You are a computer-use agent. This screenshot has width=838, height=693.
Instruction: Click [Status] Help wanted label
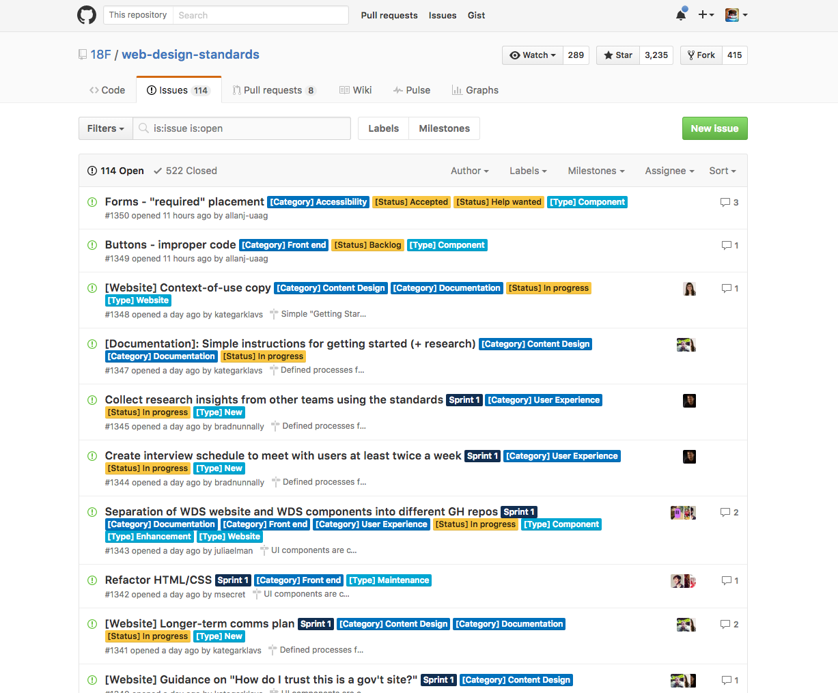point(499,202)
